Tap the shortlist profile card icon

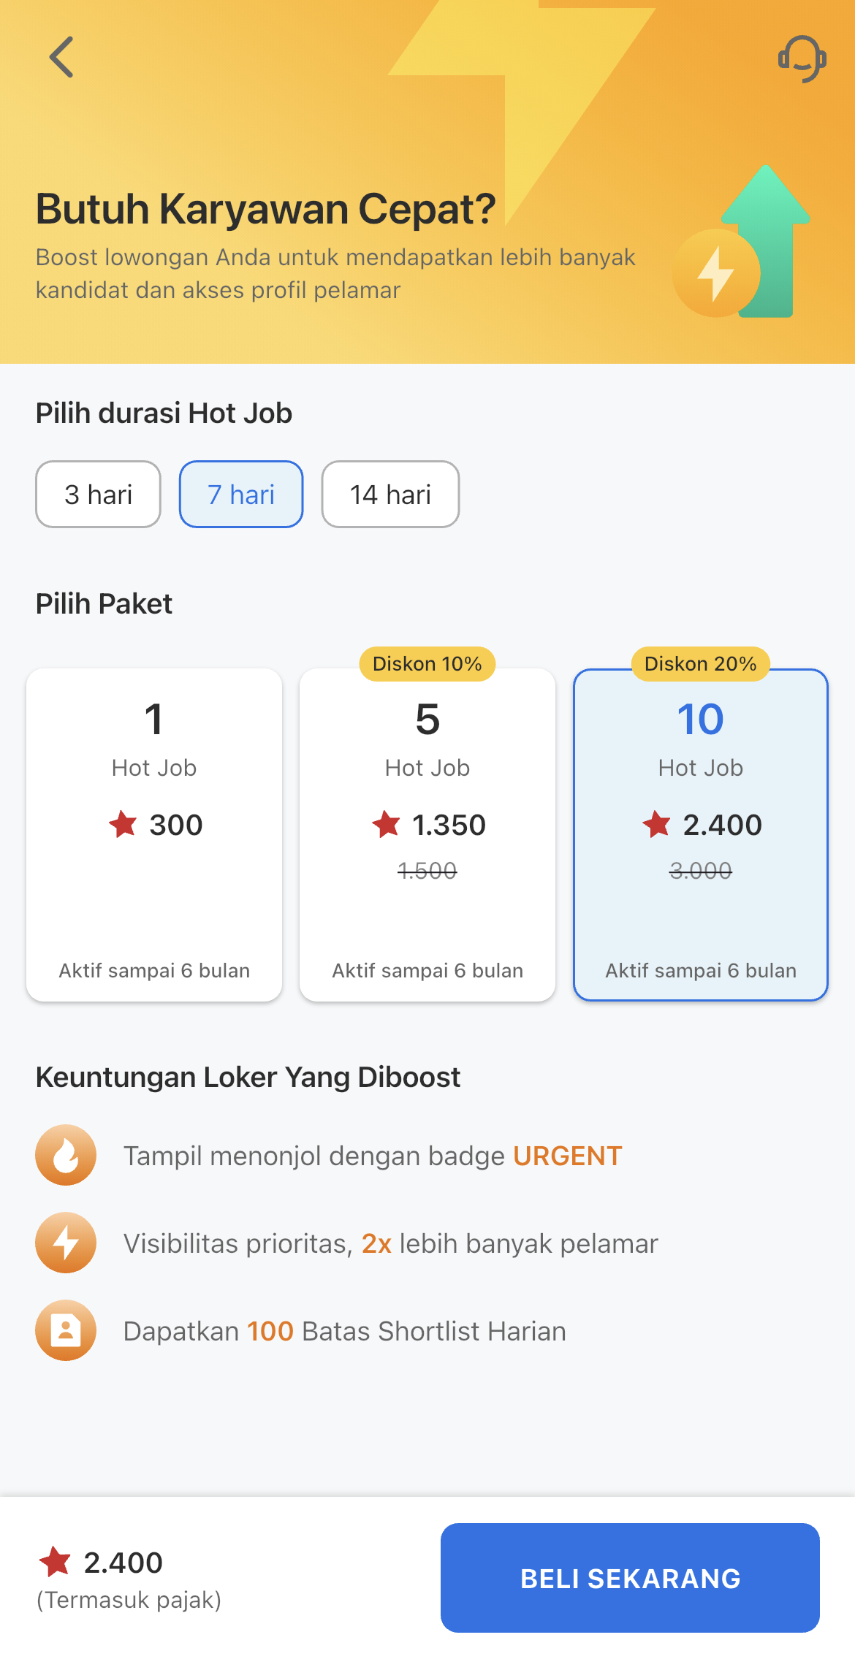click(x=66, y=1330)
